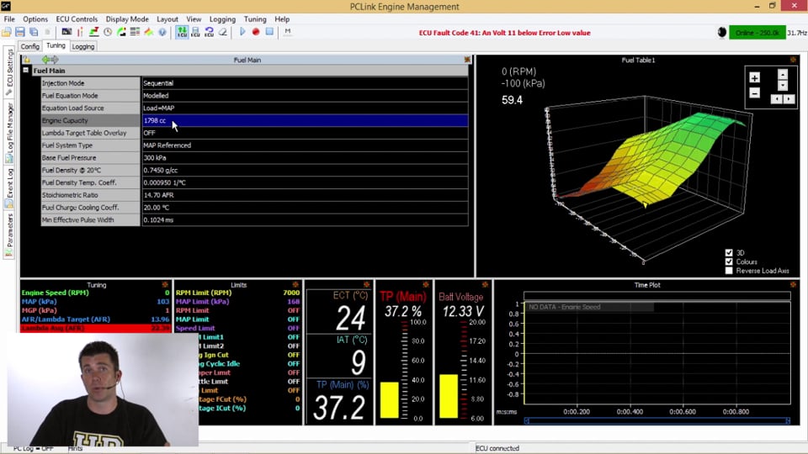Tilt the 3D view down with down arrow
The height and width of the screenshot is (454, 808).
coord(783,86)
